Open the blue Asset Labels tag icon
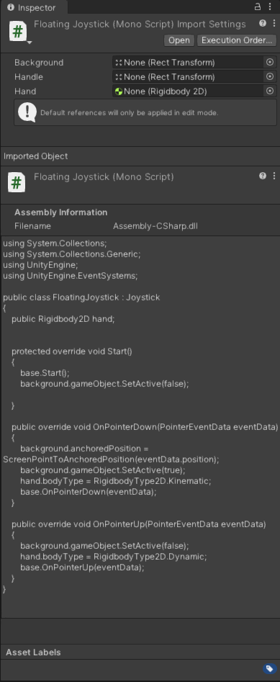 pos(269,668)
